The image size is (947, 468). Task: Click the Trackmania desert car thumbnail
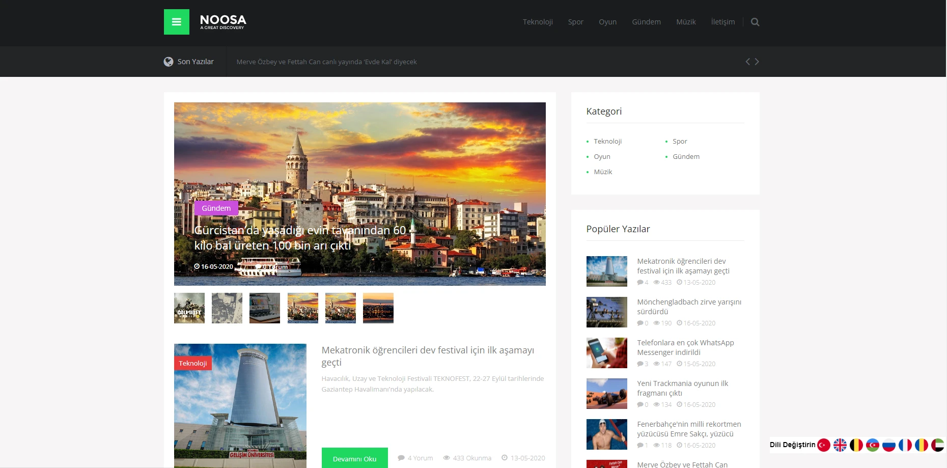tap(607, 394)
